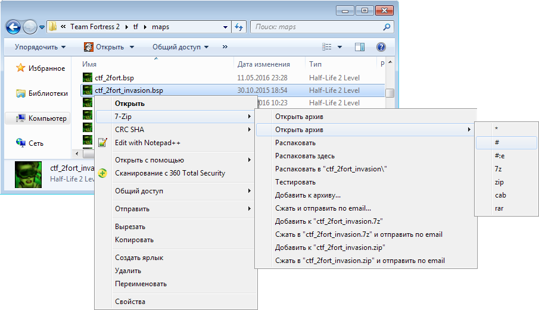
Task: Click the refresh button beside address bar
Action: point(239,27)
